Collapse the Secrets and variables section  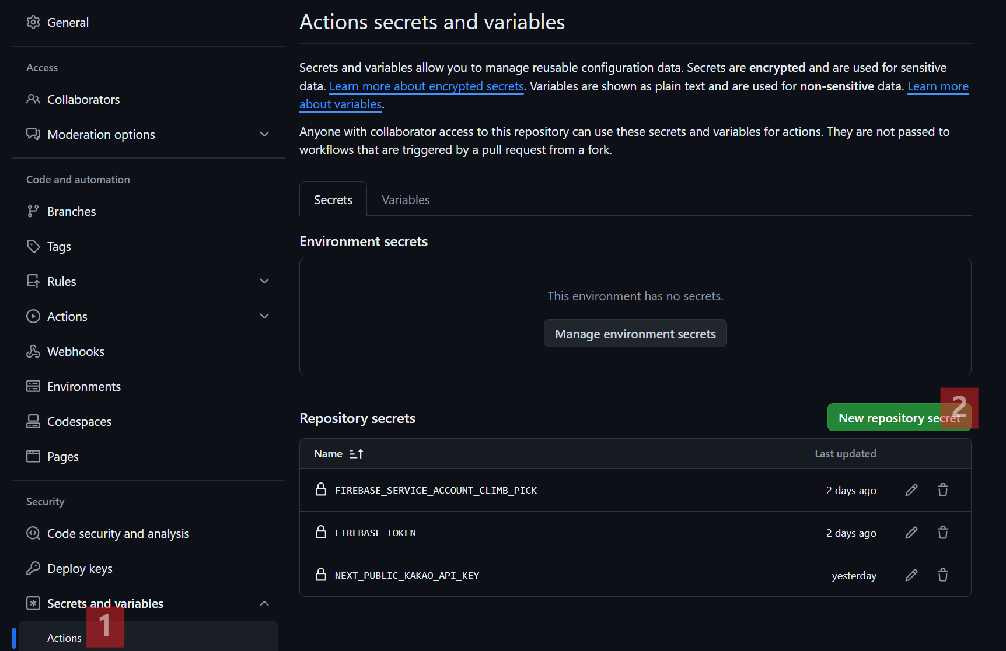264,603
